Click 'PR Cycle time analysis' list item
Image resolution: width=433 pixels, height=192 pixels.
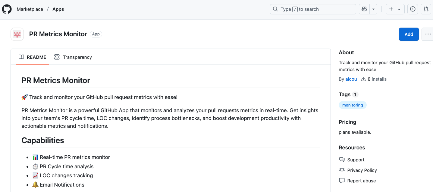67,166
